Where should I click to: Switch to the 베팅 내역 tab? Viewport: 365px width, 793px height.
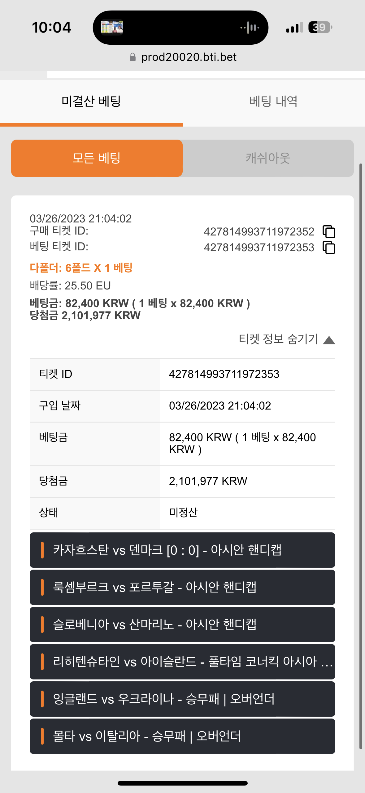point(274,102)
